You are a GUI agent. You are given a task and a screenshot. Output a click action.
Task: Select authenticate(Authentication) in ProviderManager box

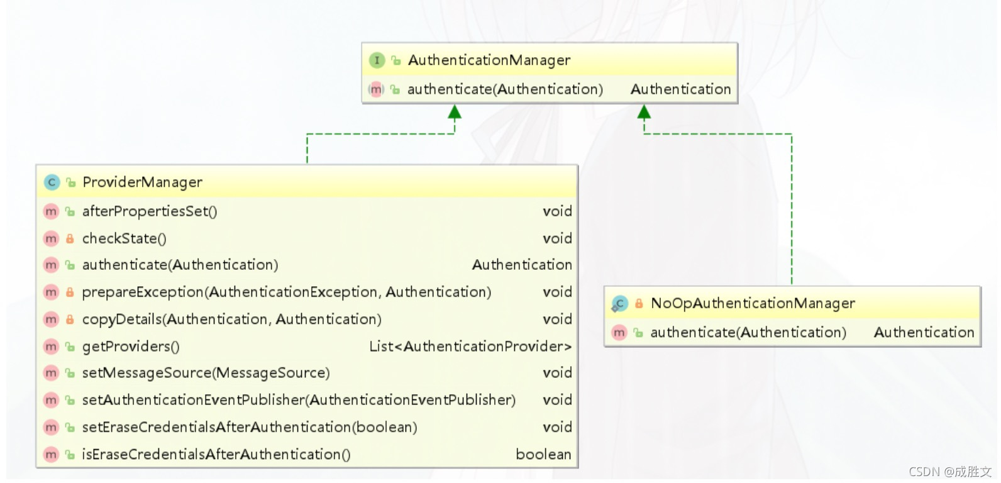[180, 265]
